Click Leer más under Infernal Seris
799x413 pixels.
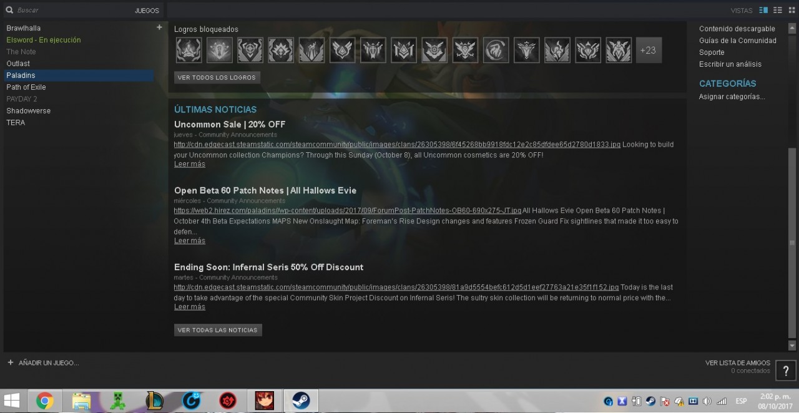tap(190, 307)
